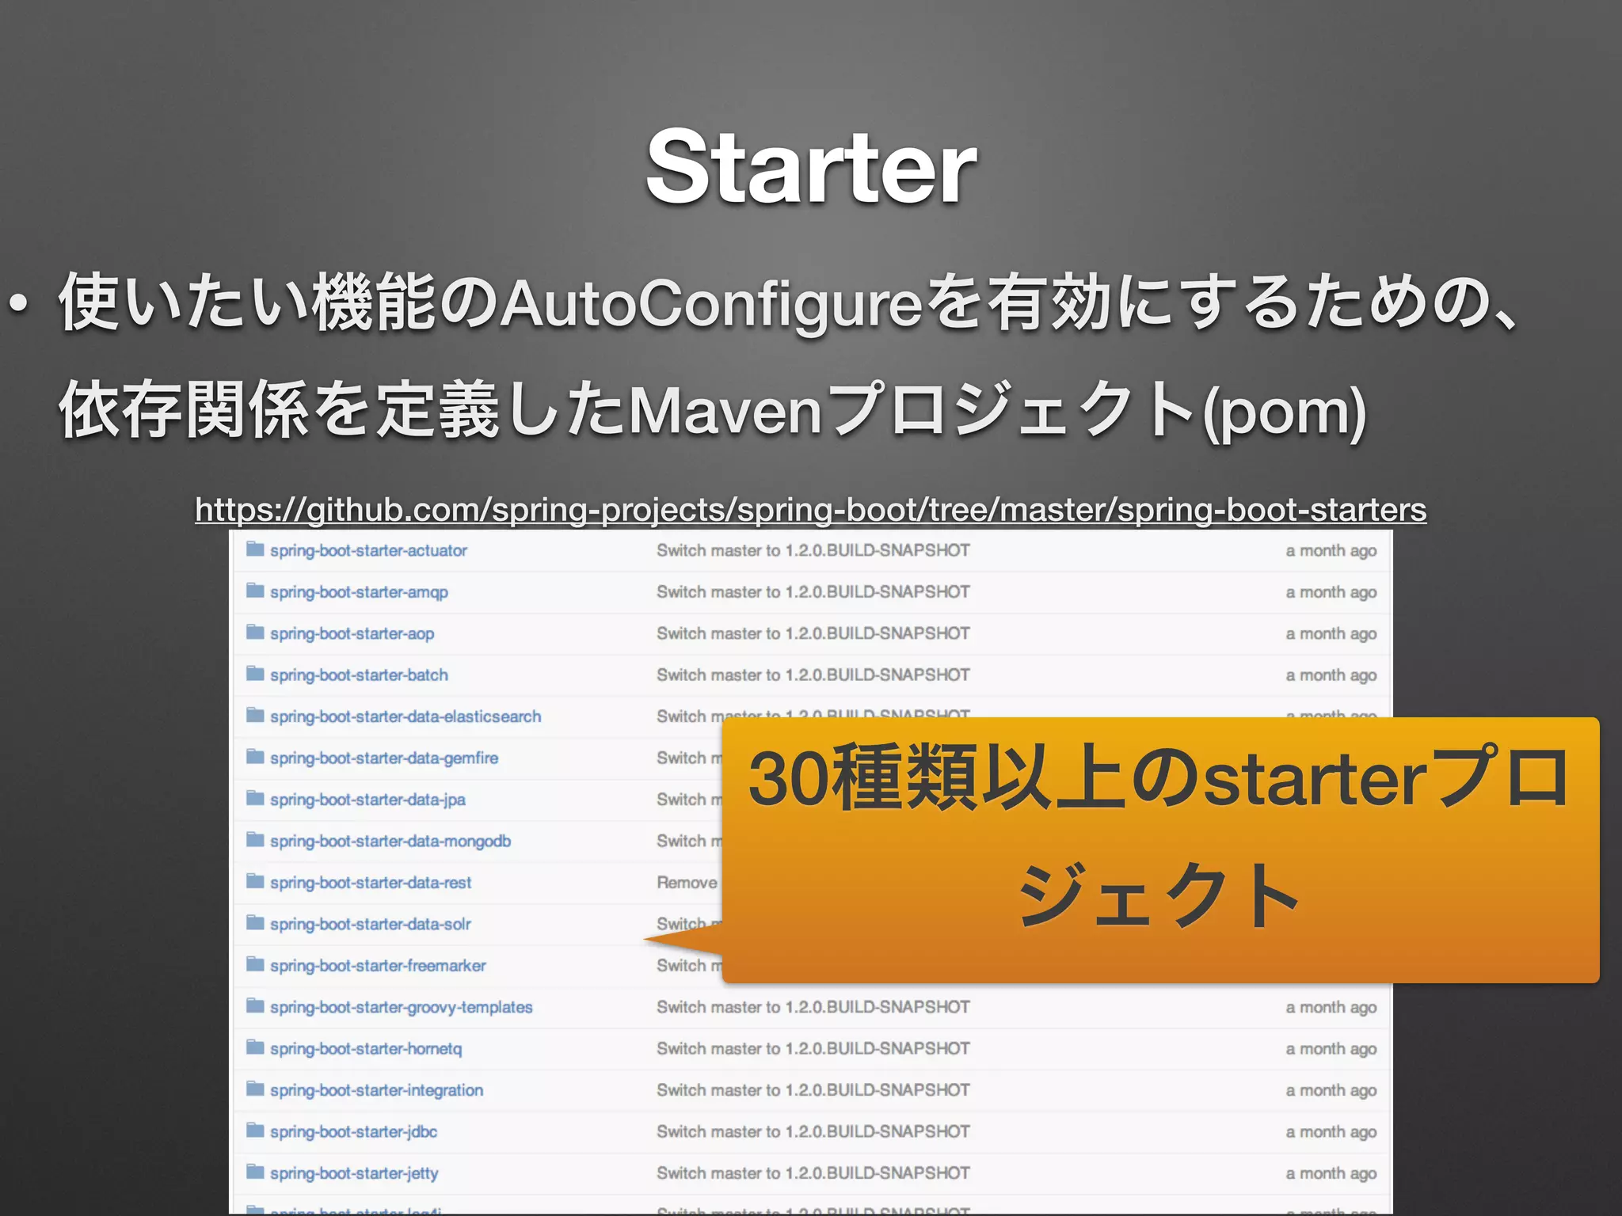This screenshot has height=1216, width=1622.
Task: Open spring-boot-starter-hornetq folder link
Action: pyautogui.click(x=366, y=1049)
